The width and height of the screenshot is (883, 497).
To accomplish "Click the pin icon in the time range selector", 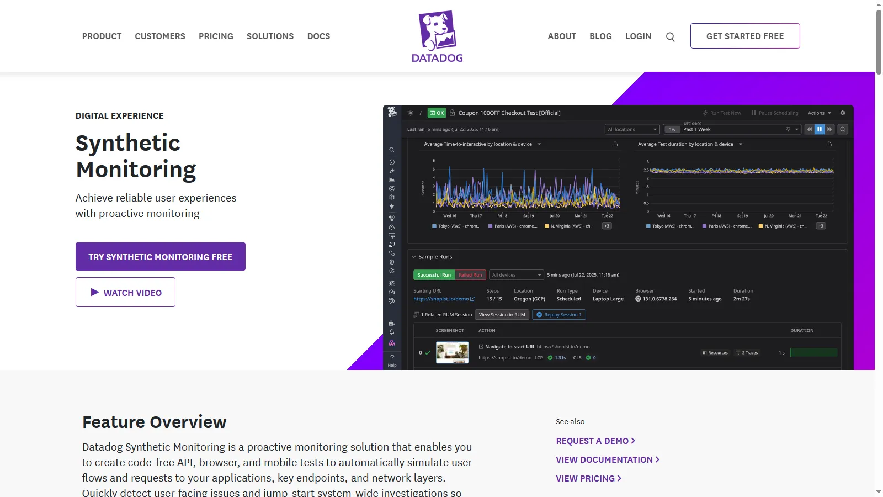I will (x=788, y=129).
